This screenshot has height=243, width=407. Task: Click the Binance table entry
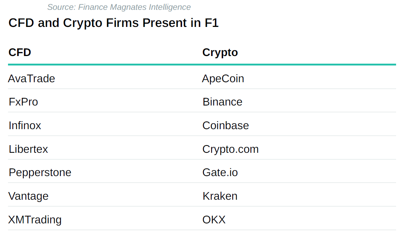(222, 102)
